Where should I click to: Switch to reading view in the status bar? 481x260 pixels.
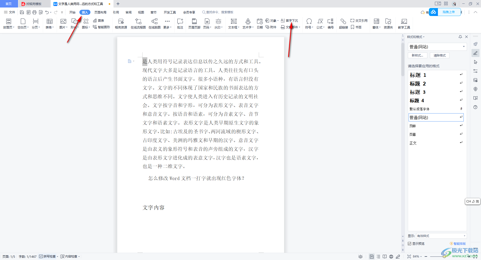point(385,256)
